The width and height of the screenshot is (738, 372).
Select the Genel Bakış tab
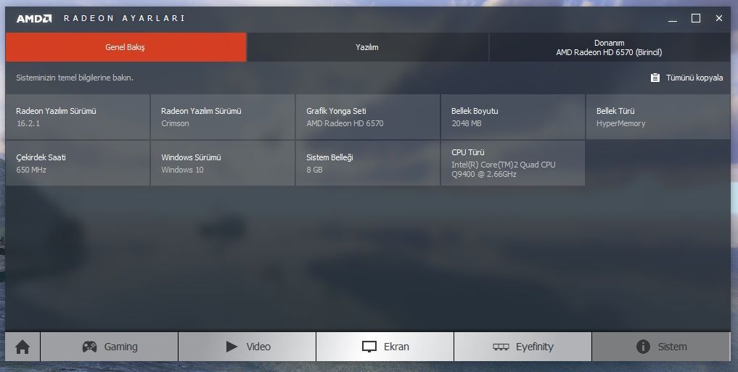coord(126,47)
